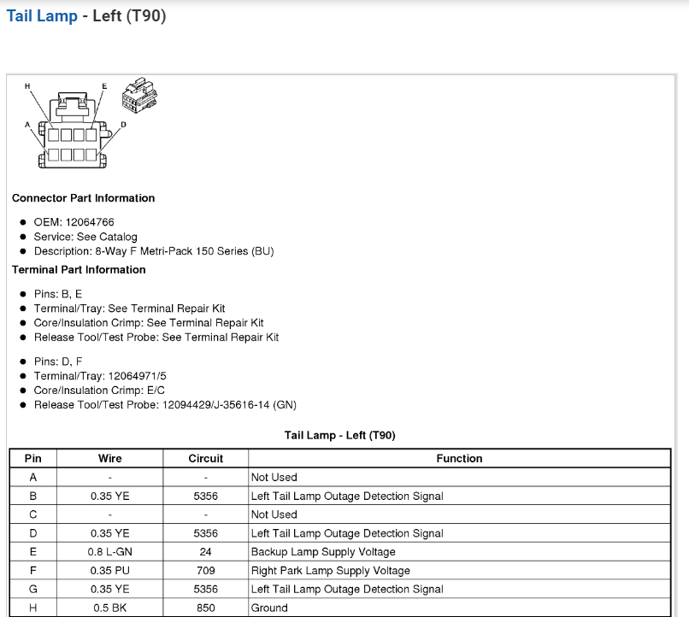Click Terminal/Tray: See Terminal Repair Kit
Screen dimensions: 689x617
[x=130, y=308]
